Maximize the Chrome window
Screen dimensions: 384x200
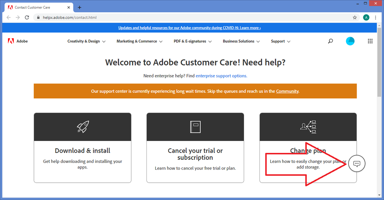[x=366, y=3]
